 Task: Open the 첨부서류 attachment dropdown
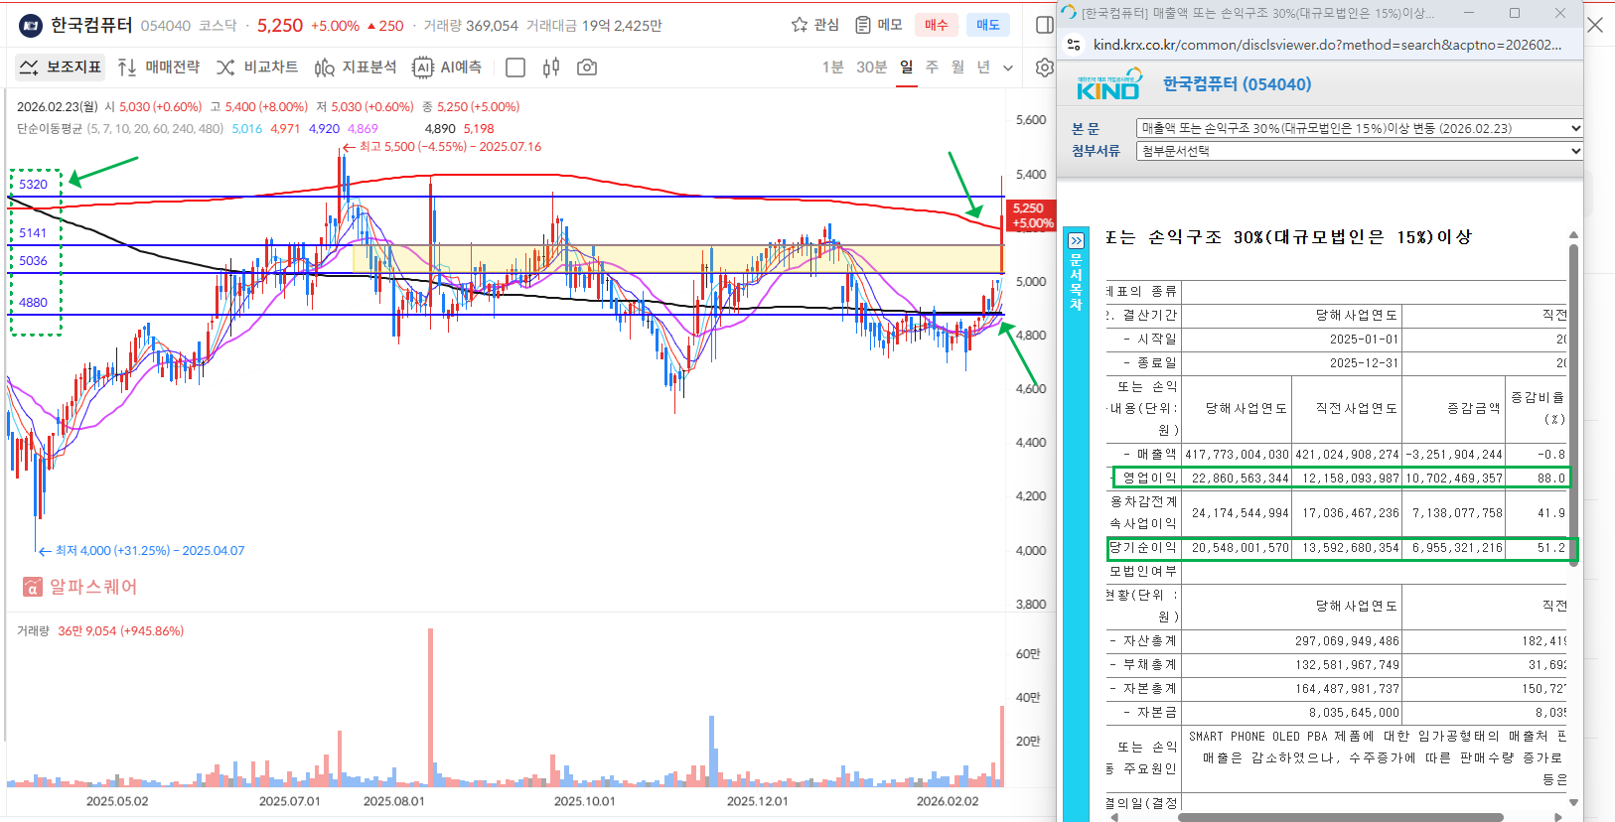pyautogui.click(x=1358, y=151)
